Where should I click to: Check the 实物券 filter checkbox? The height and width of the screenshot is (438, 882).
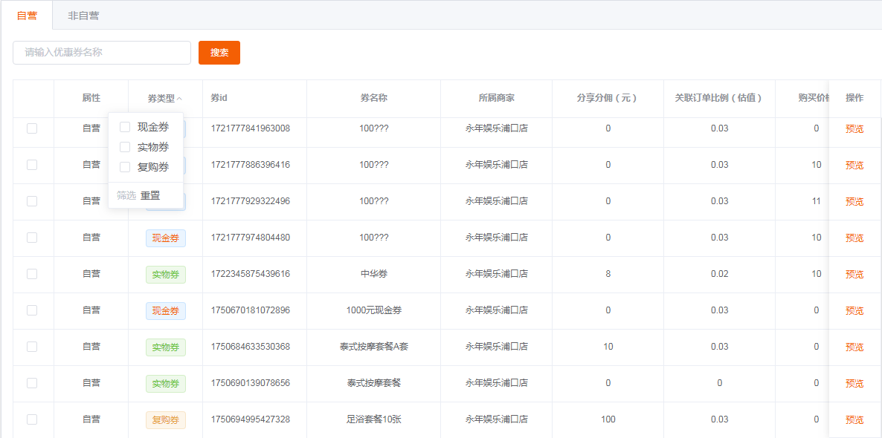click(x=124, y=146)
